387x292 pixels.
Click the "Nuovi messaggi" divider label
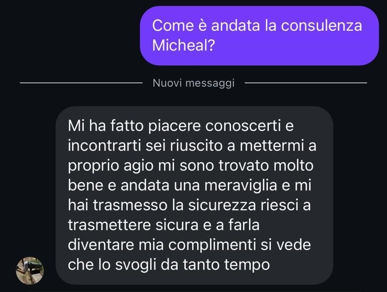(x=194, y=83)
